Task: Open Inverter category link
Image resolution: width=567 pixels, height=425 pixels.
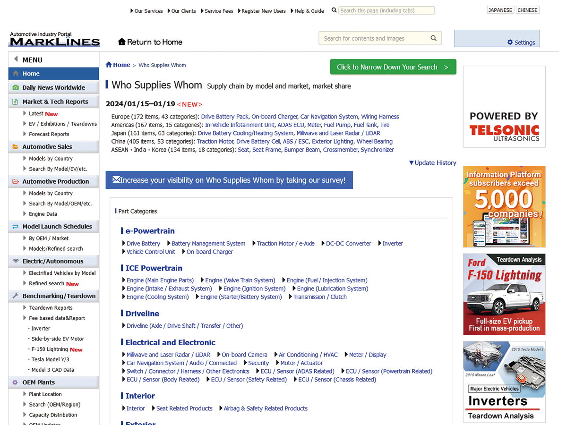Action: tap(393, 244)
